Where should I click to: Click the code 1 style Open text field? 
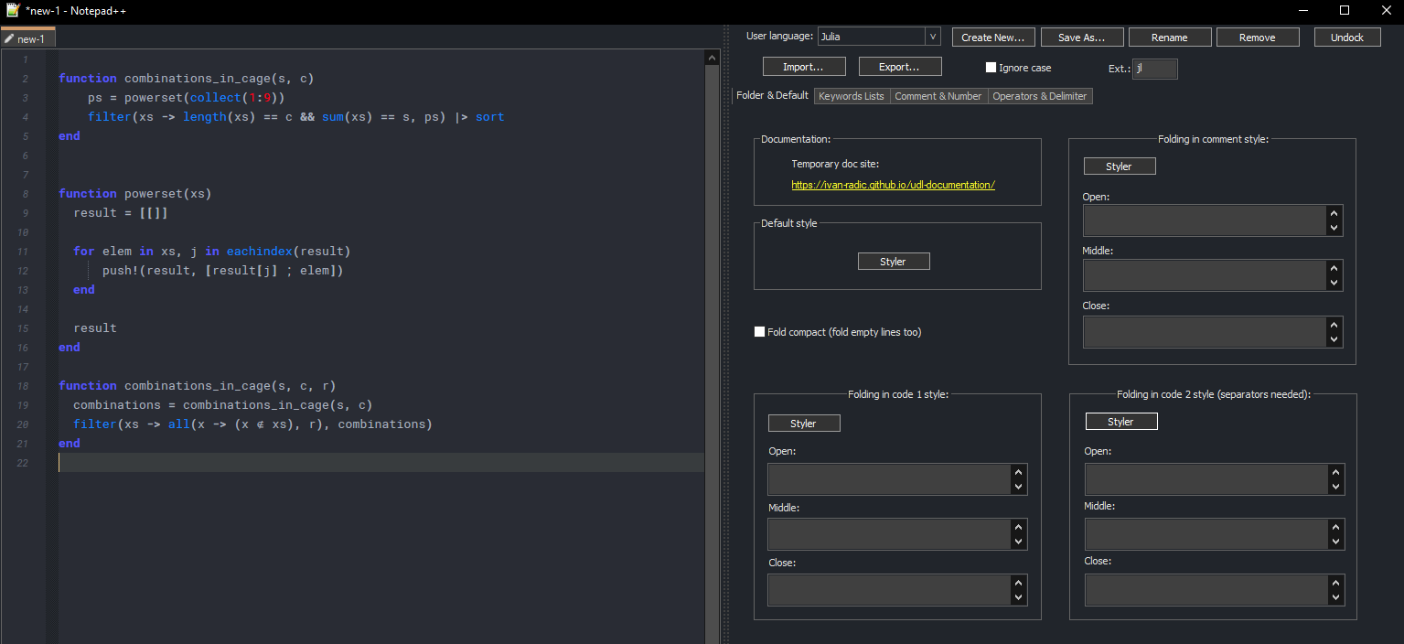tap(889, 479)
